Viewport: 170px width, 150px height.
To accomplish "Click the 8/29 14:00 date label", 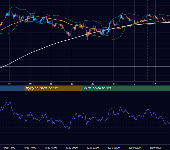I will pos(9,147).
